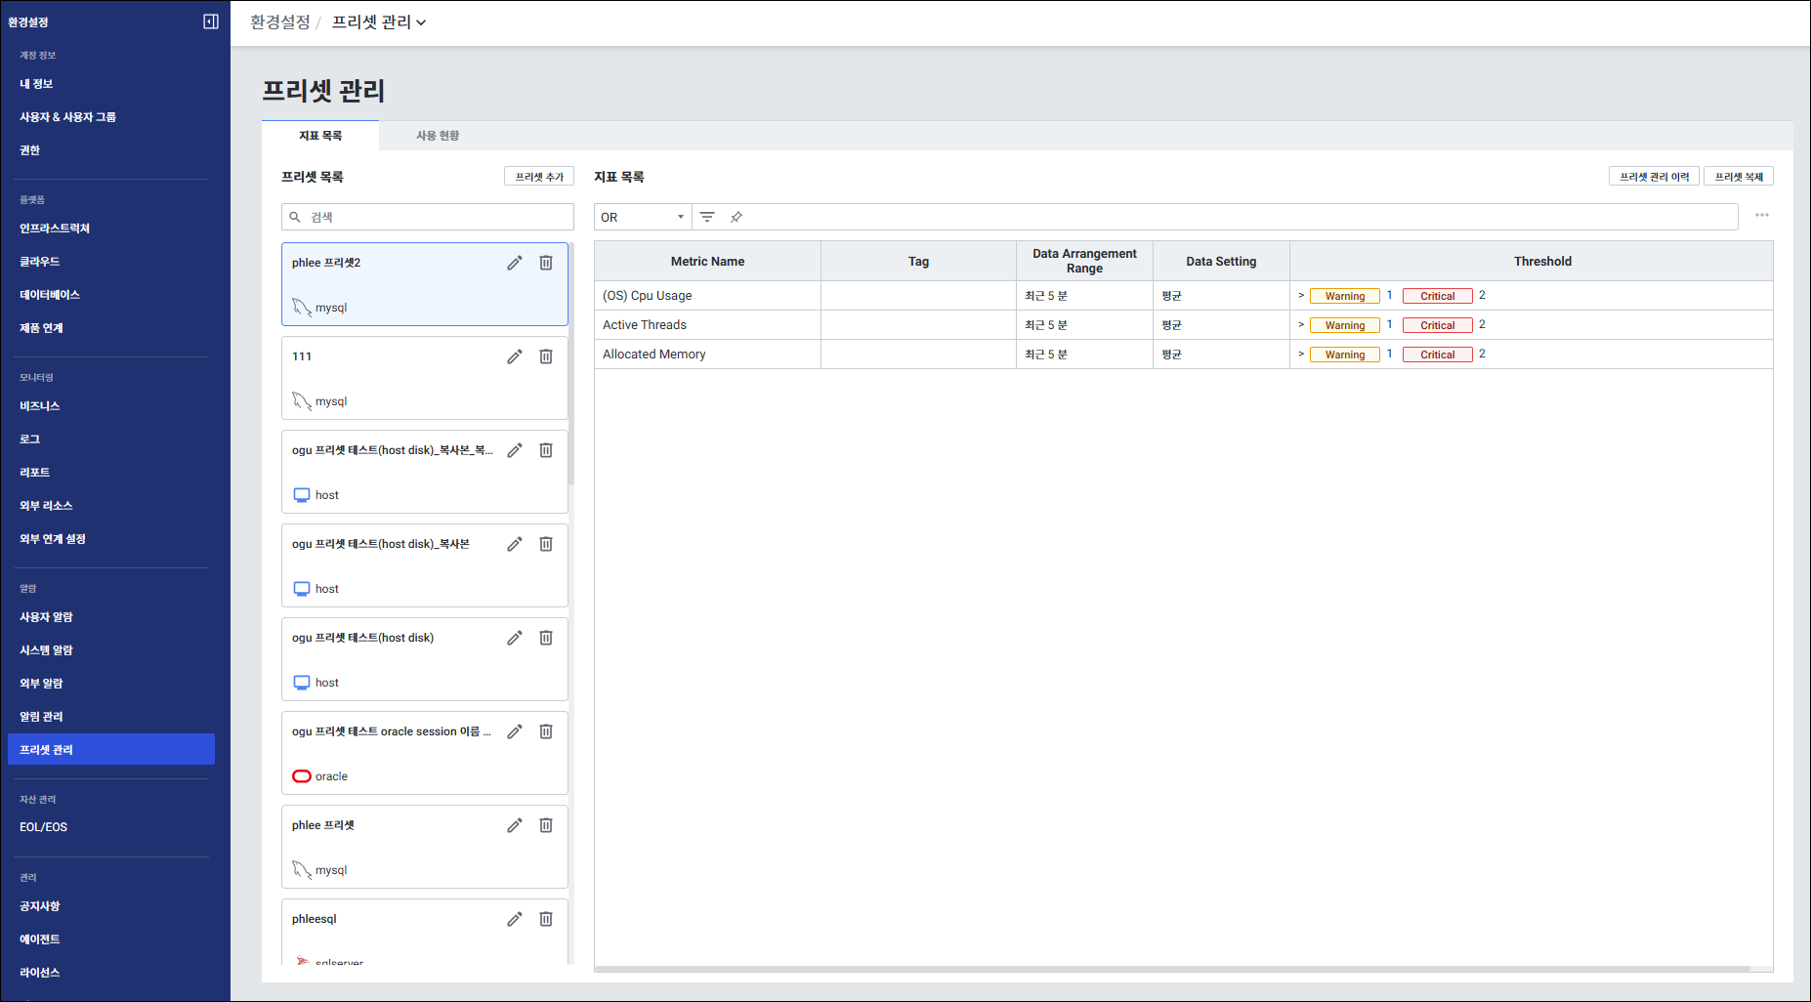1811x1002 pixels.
Task: Delete the phlee 프리셋 preset
Action: [546, 825]
